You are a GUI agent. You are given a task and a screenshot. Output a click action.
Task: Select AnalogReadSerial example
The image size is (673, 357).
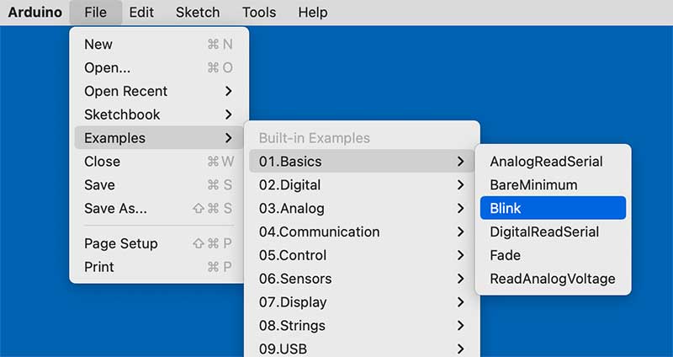click(x=553, y=162)
